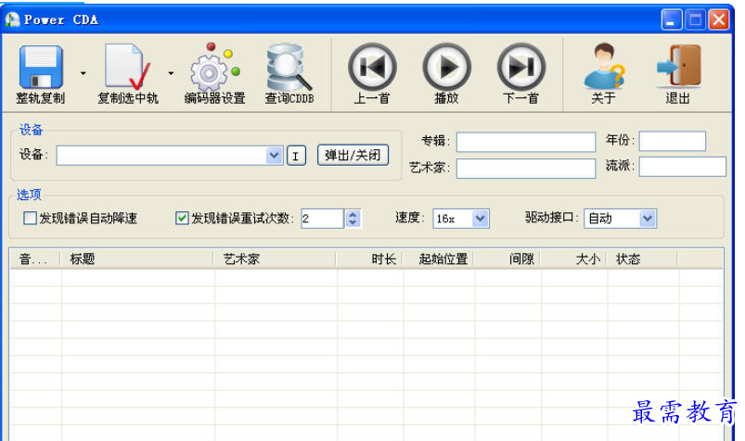The image size is (745, 441).
Task: Click the 复制选中轨 document icon
Action: (127, 67)
